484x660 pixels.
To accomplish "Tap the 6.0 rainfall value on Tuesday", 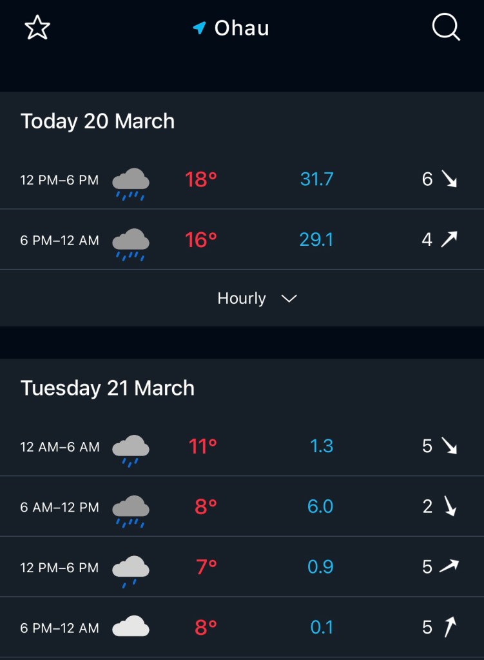I will click(320, 506).
